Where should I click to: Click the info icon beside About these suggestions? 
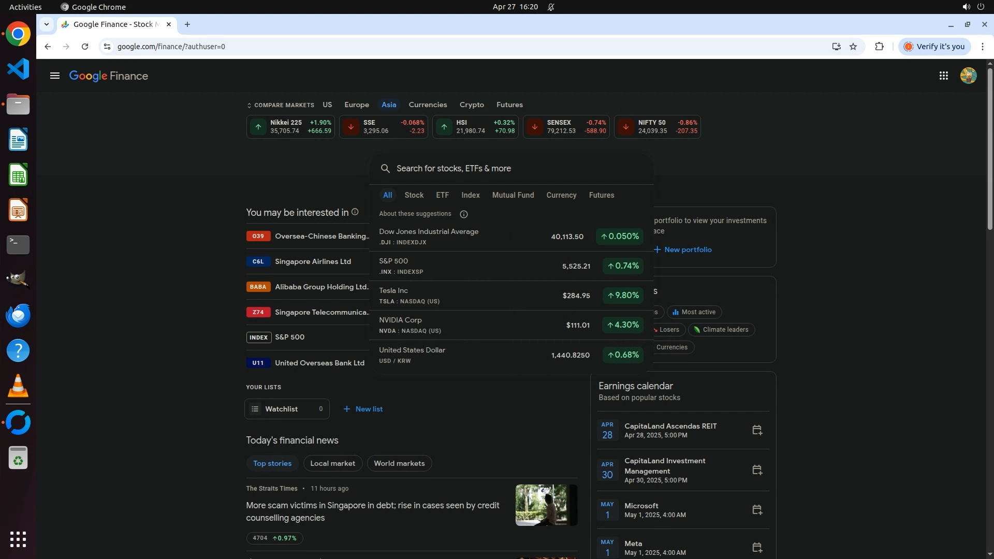[464, 214]
